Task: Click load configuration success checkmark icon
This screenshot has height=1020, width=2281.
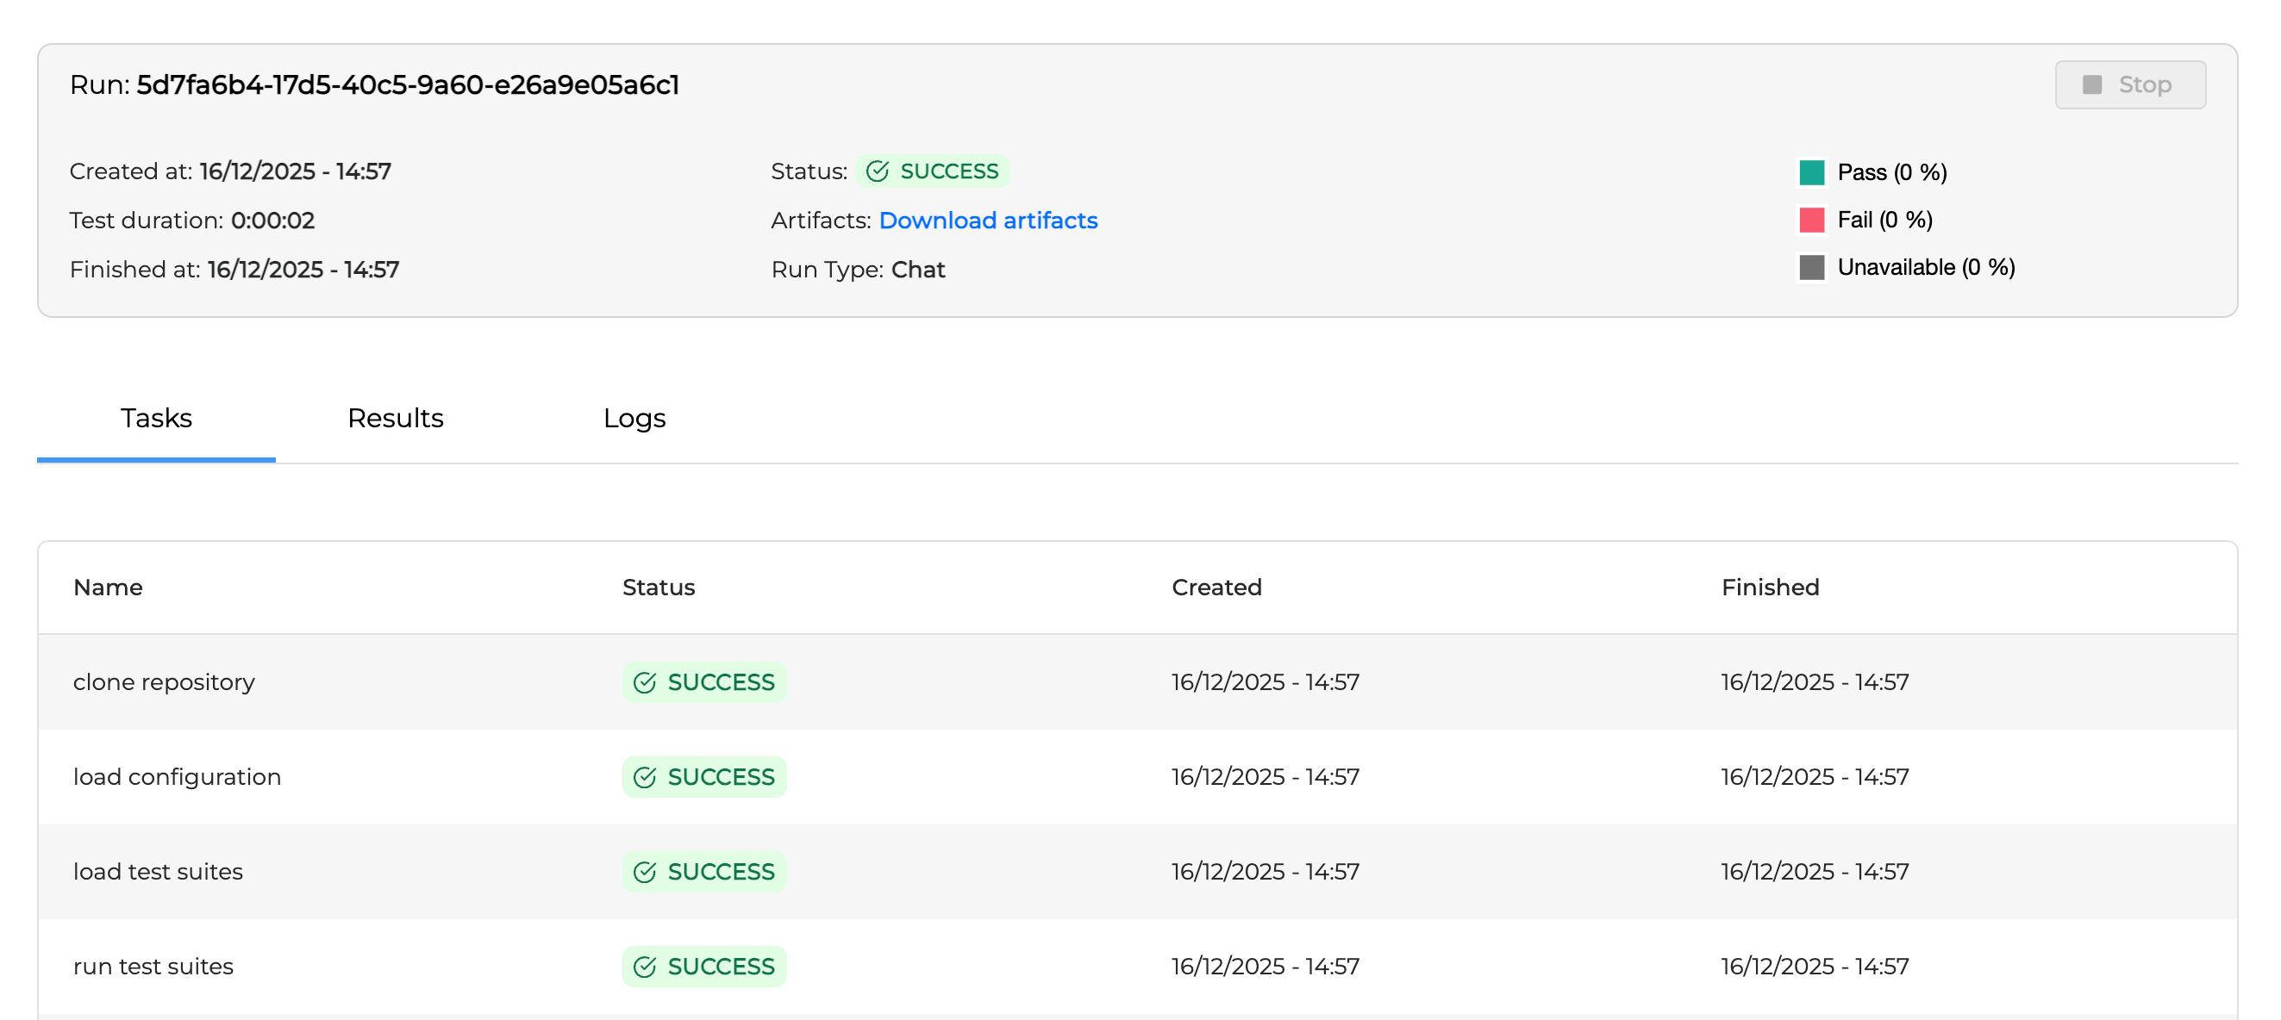Action: [x=645, y=777]
